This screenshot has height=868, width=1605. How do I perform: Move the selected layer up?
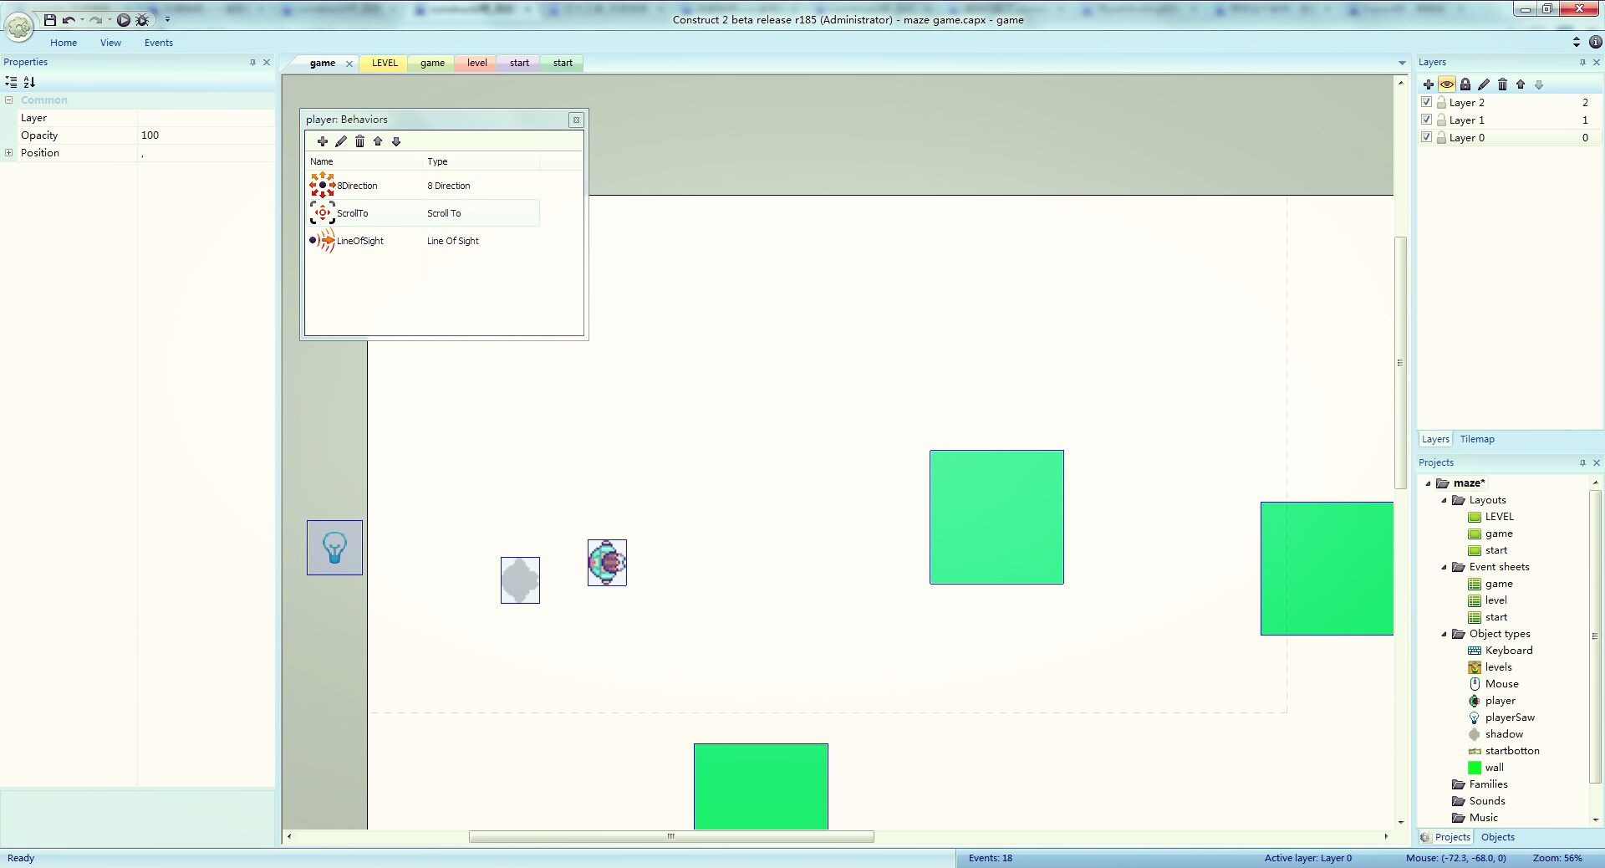(x=1521, y=84)
